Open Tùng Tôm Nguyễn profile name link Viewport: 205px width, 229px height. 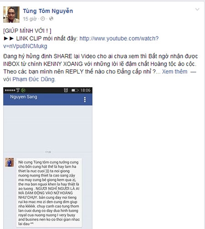48,11
